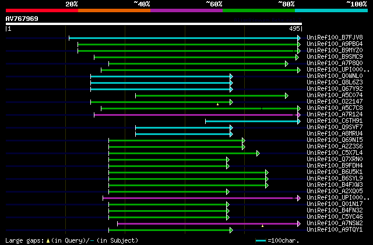
Task: Click the green arrowhead on the UniRef100_Q69NI5 row
Action: point(244,141)
